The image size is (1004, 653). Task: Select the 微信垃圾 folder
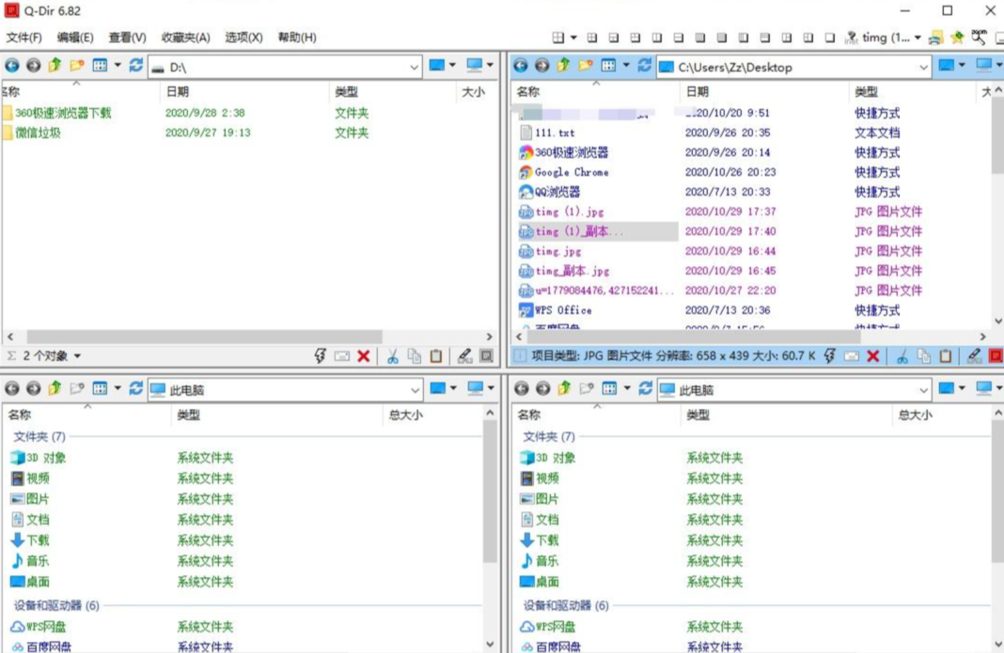[x=38, y=133]
